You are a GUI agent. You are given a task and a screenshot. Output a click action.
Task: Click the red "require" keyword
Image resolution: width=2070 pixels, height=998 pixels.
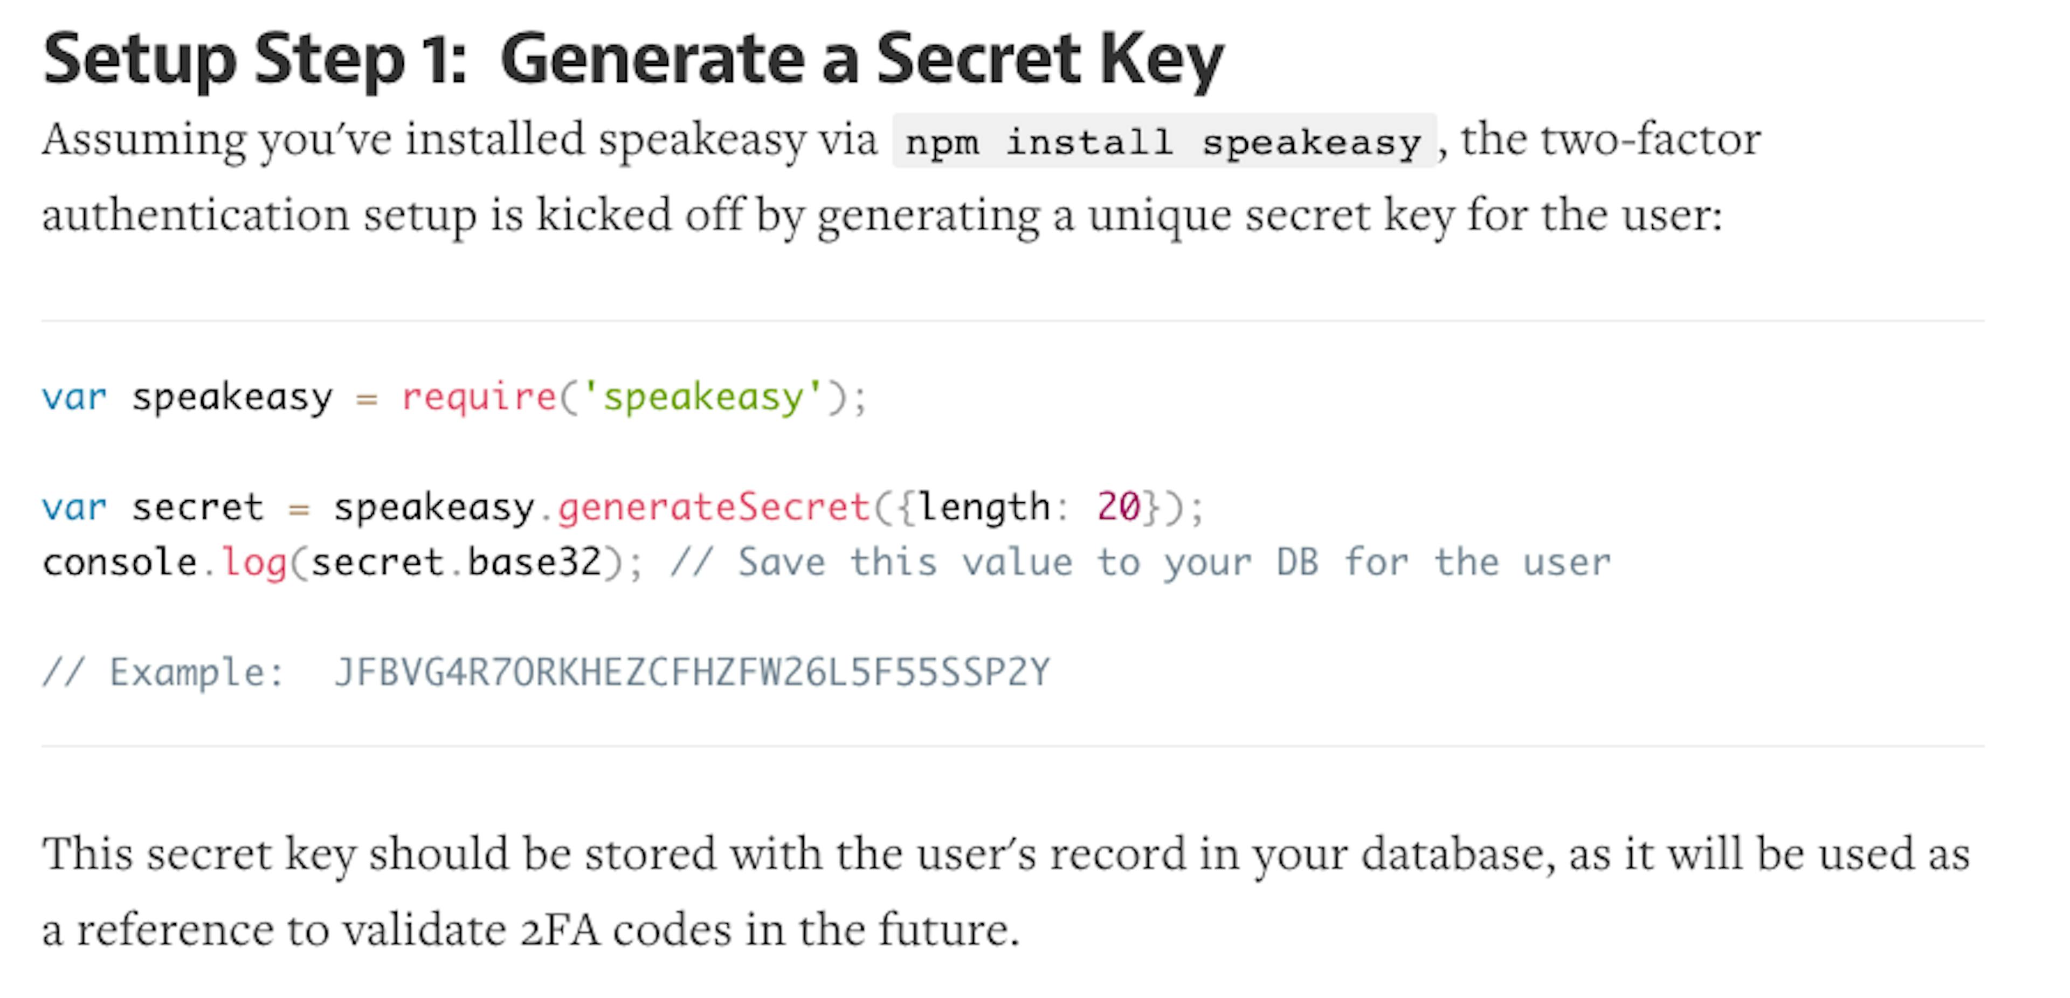pos(478,397)
